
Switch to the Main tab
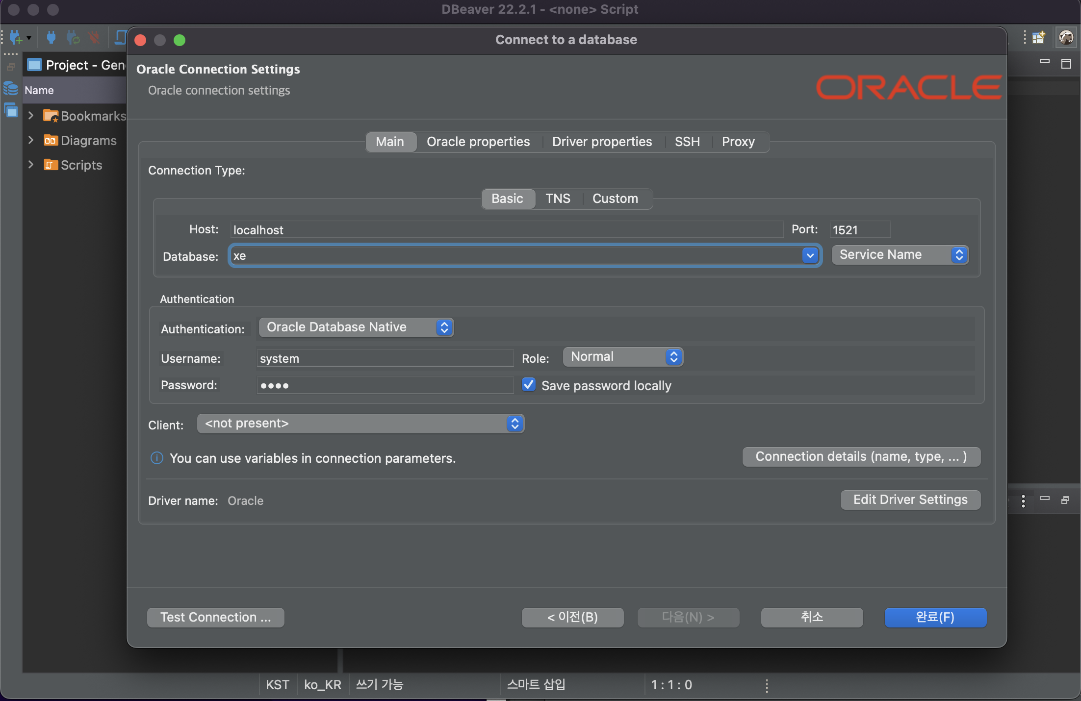pos(390,142)
